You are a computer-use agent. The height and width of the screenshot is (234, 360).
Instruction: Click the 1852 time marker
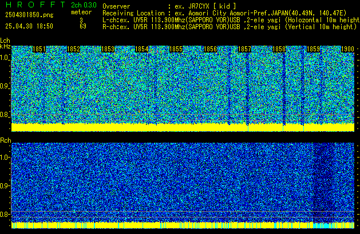click(x=73, y=49)
